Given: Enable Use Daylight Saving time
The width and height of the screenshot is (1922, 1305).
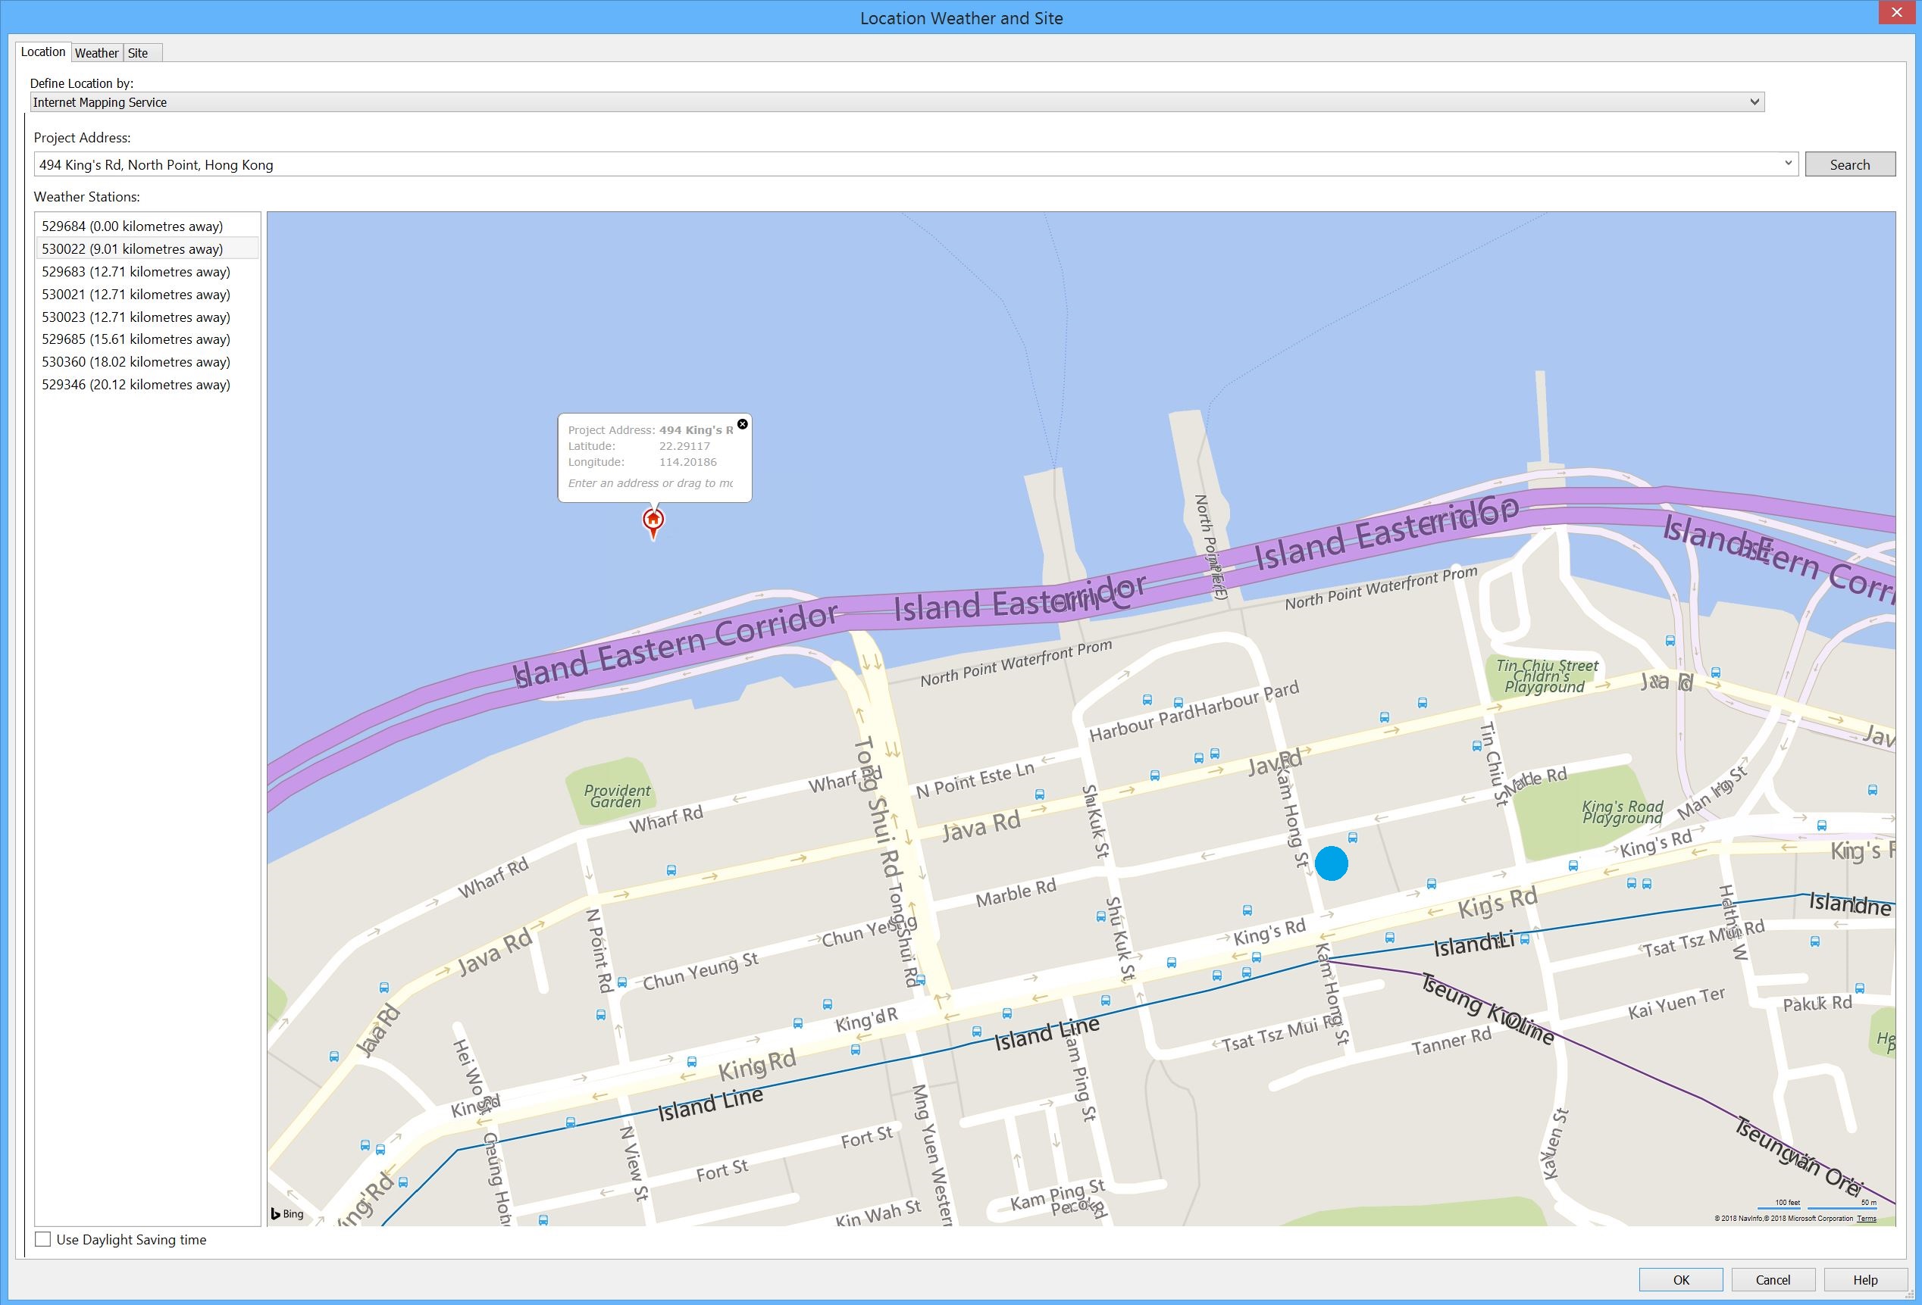Looking at the screenshot, I should [x=43, y=1239].
